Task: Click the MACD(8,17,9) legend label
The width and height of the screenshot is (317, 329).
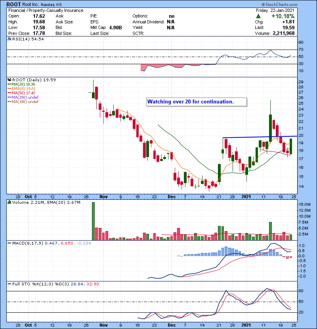Action: coord(28,243)
